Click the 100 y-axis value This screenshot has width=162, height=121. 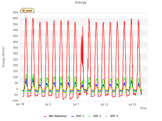[x=15, y=77]
